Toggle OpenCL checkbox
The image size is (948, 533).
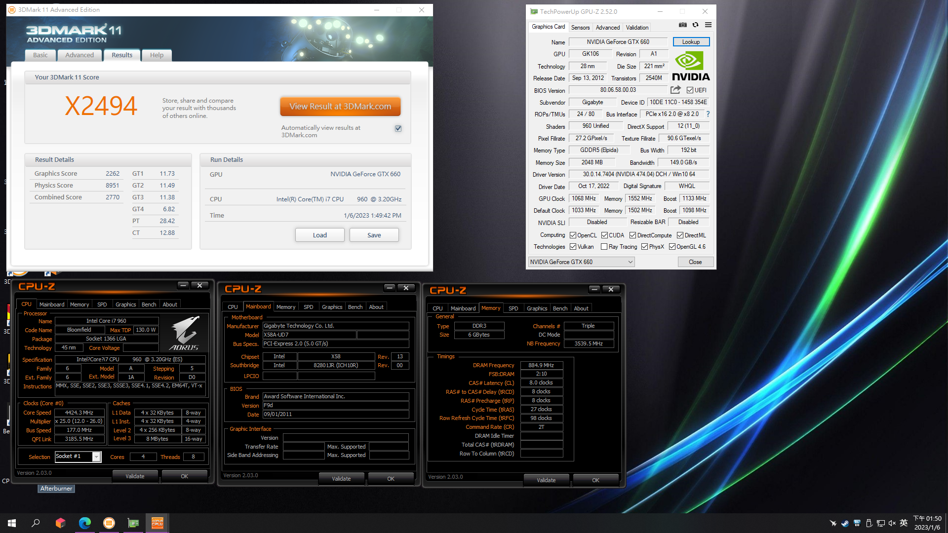(x=573, y=235)
